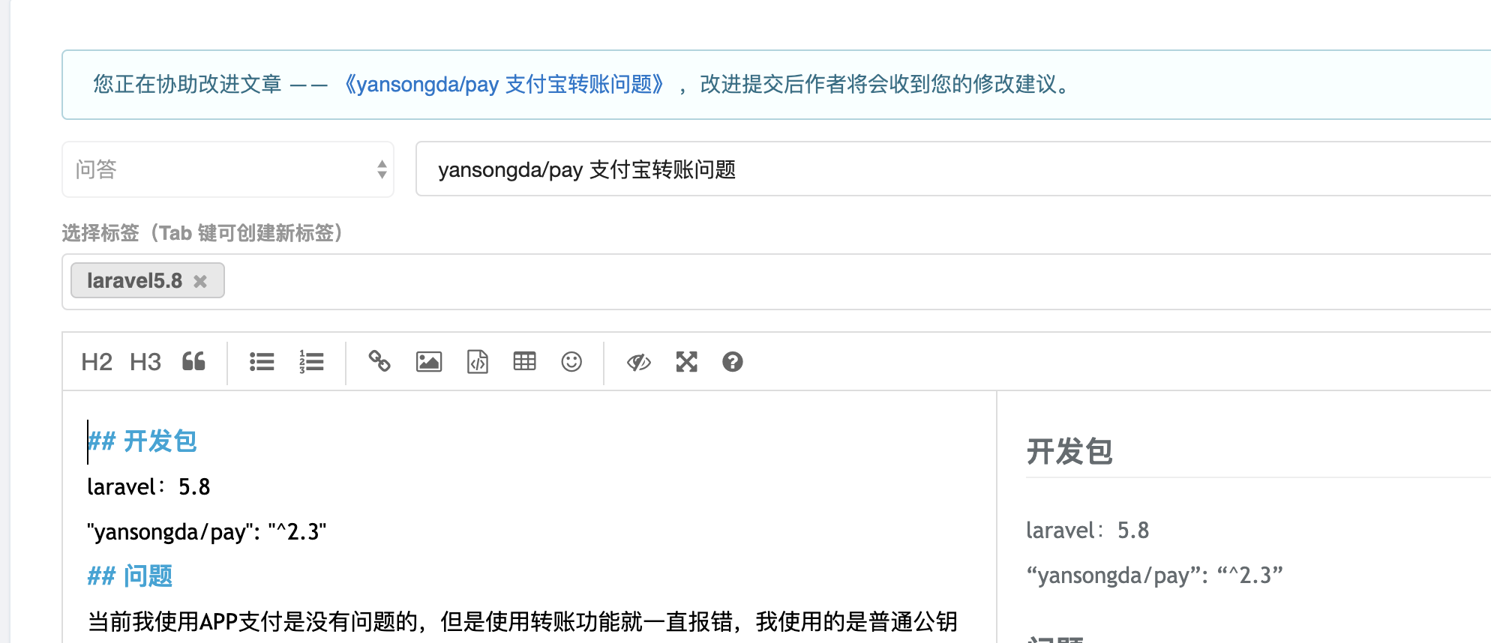1491x643 pixels.
Task: Place cursor on '## 开发包' line
Action: pyautogui.click(x=142, y=441)
